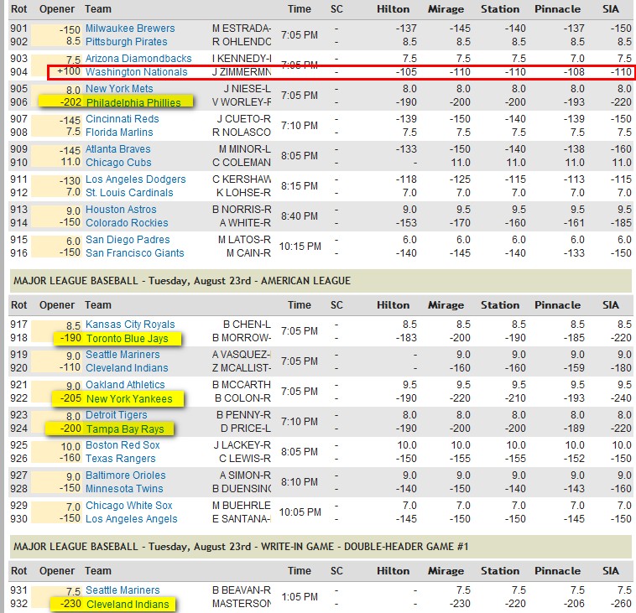The height and width of the screenshot is (613, 636).
Task: Click Arizona Diamondbacks team name
Action: [138, 59]
